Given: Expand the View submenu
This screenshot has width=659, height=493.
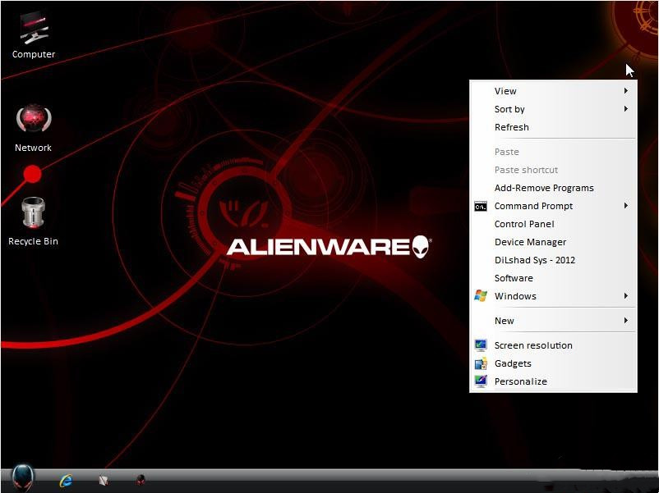Looking at the screenshot, I should (553, 91).
